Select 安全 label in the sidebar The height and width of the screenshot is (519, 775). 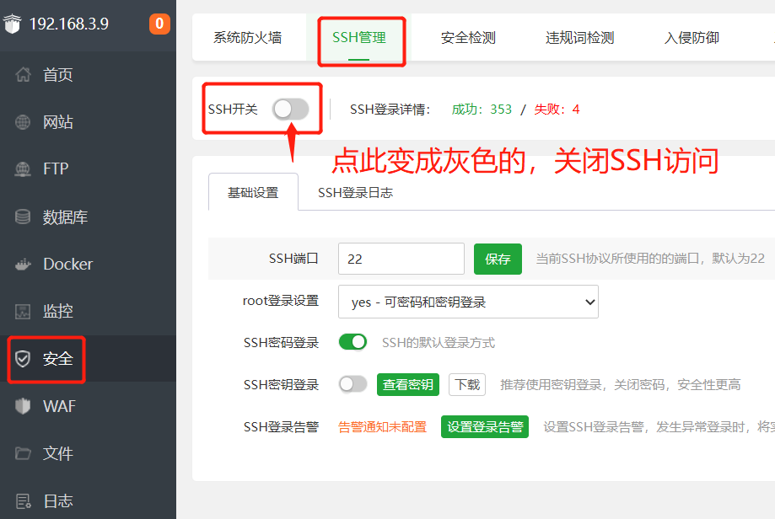click(x=58, y=359)
